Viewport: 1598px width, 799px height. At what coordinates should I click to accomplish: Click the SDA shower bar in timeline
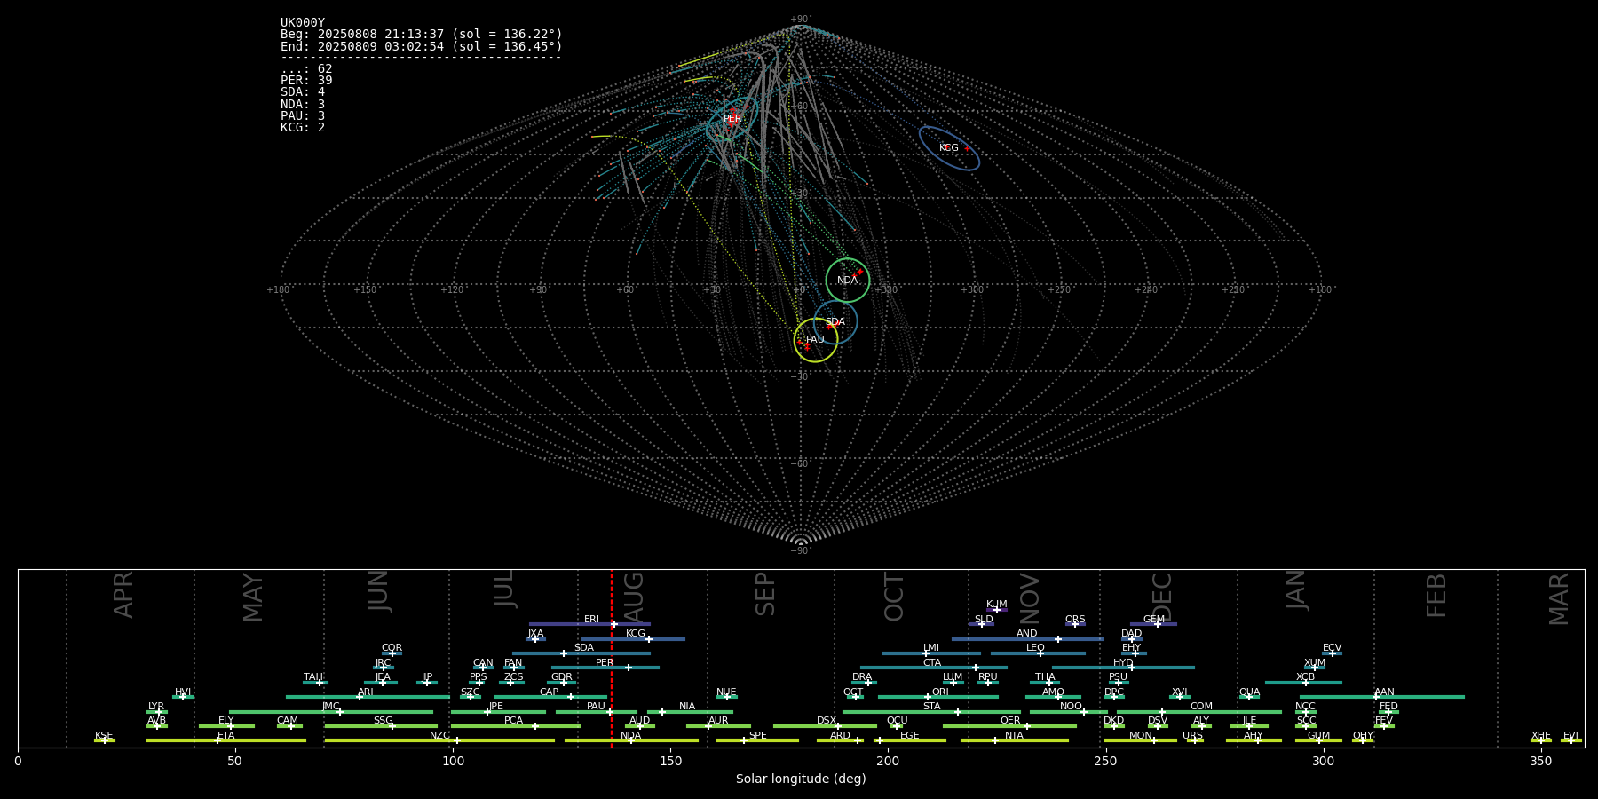[x=581, y=653]
